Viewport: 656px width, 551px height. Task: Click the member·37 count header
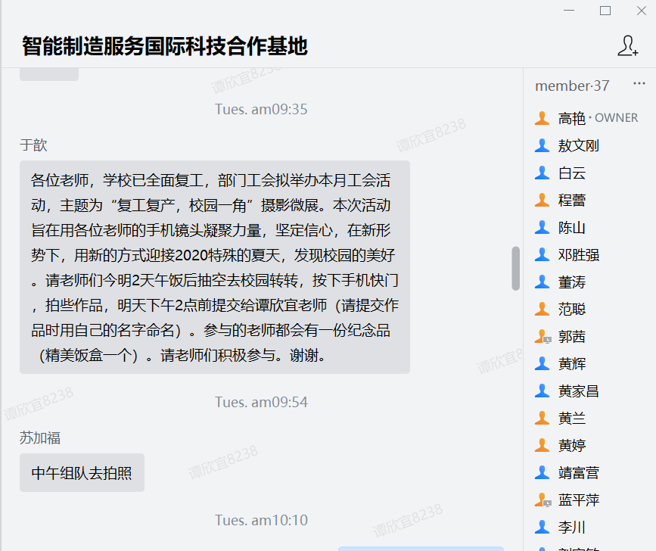pyautogui.click(x=572, y=86)
